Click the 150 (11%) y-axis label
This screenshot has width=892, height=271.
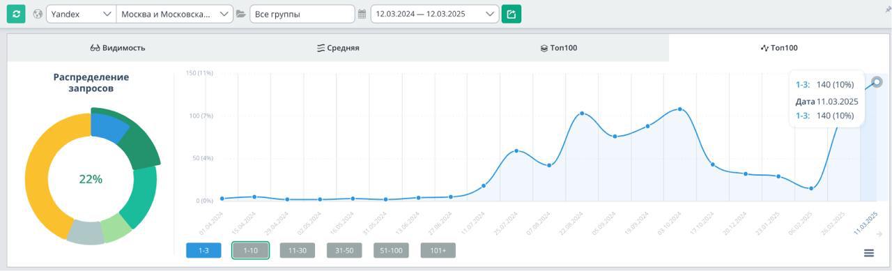199,73
